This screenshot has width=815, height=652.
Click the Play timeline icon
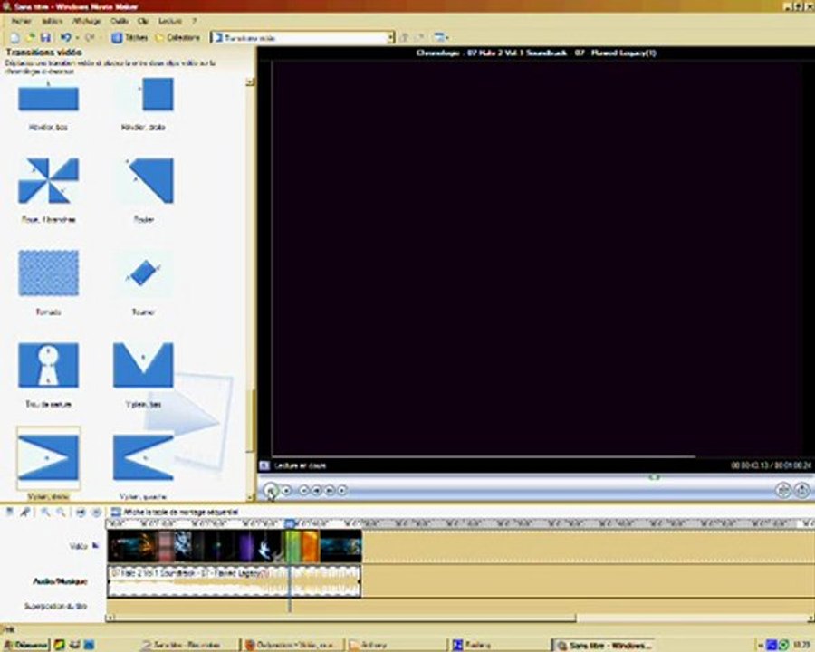96,513
